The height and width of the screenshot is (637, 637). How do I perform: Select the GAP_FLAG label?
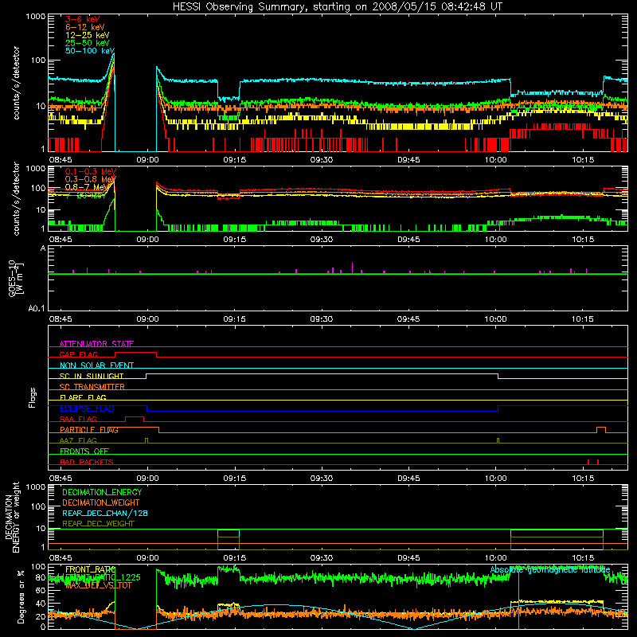point(78,354)
